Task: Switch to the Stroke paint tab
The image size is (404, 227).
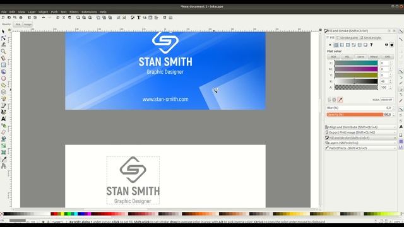Action: pyautogui.click(x=347, y=38)
